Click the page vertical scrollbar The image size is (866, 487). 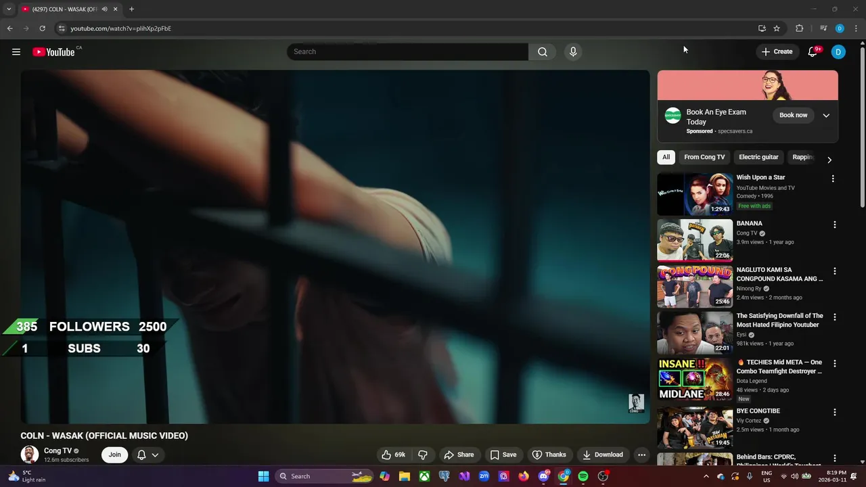point(862,126)
